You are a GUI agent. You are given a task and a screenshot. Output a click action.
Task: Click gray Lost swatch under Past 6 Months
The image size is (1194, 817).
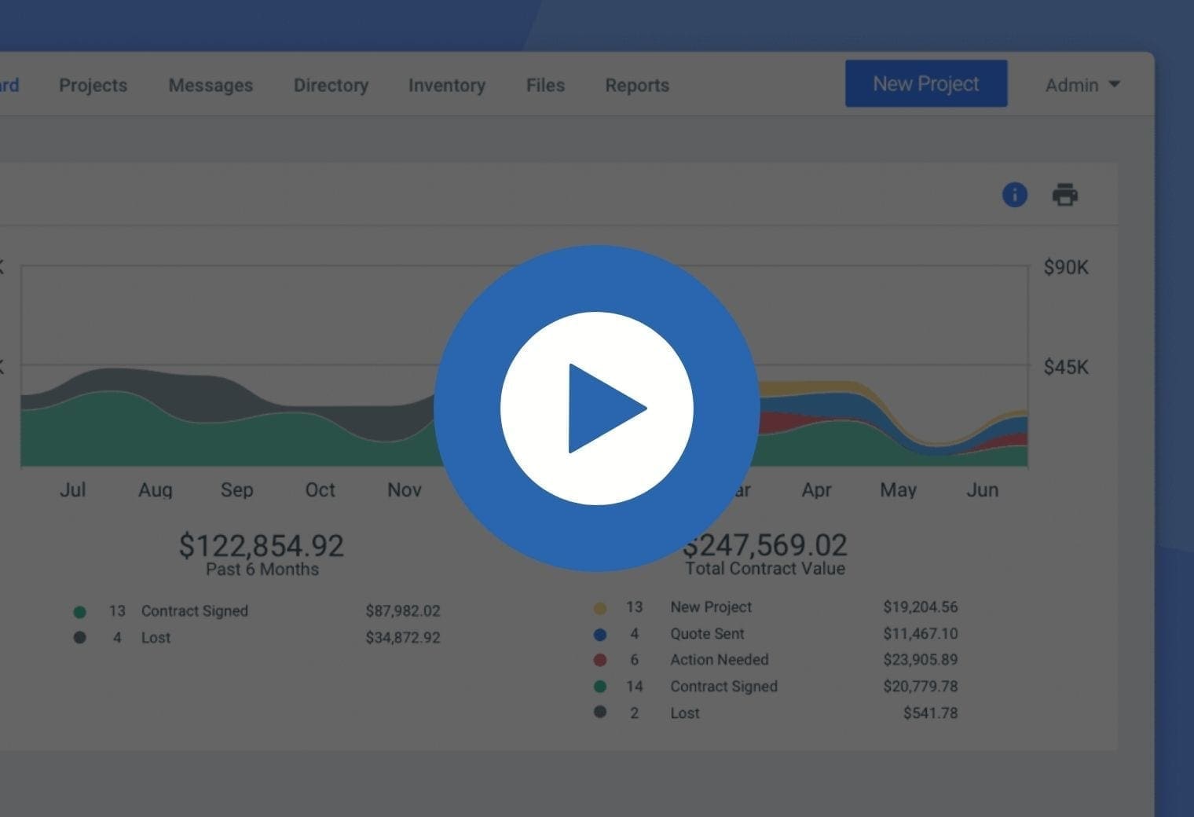(x=79, y=637)
